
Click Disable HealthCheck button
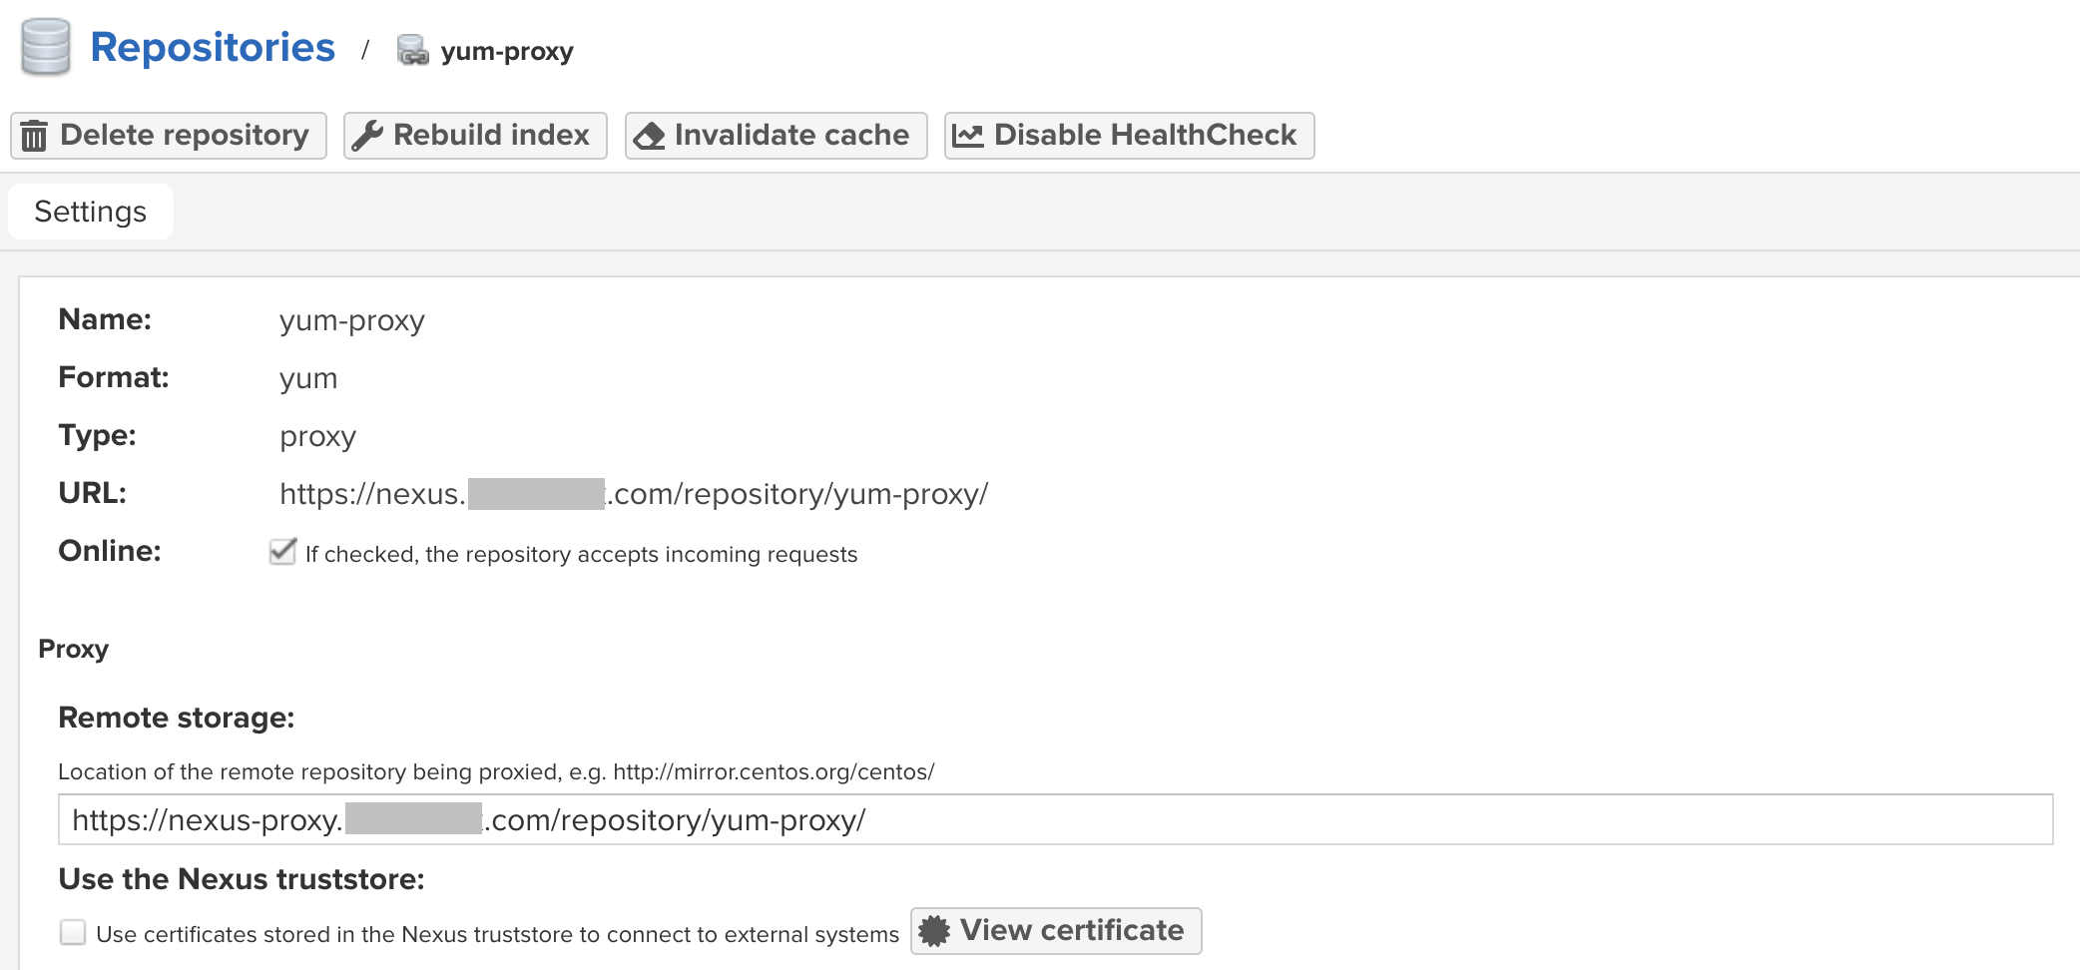coord(1129,135)
